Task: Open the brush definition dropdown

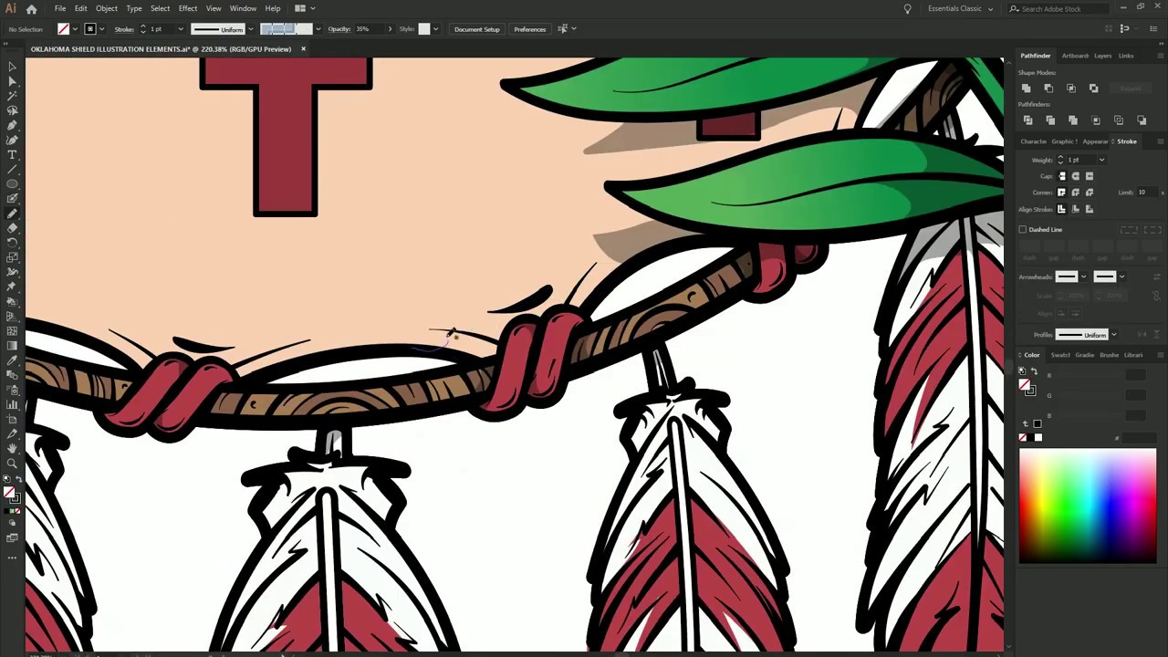Action: point(317,29)
